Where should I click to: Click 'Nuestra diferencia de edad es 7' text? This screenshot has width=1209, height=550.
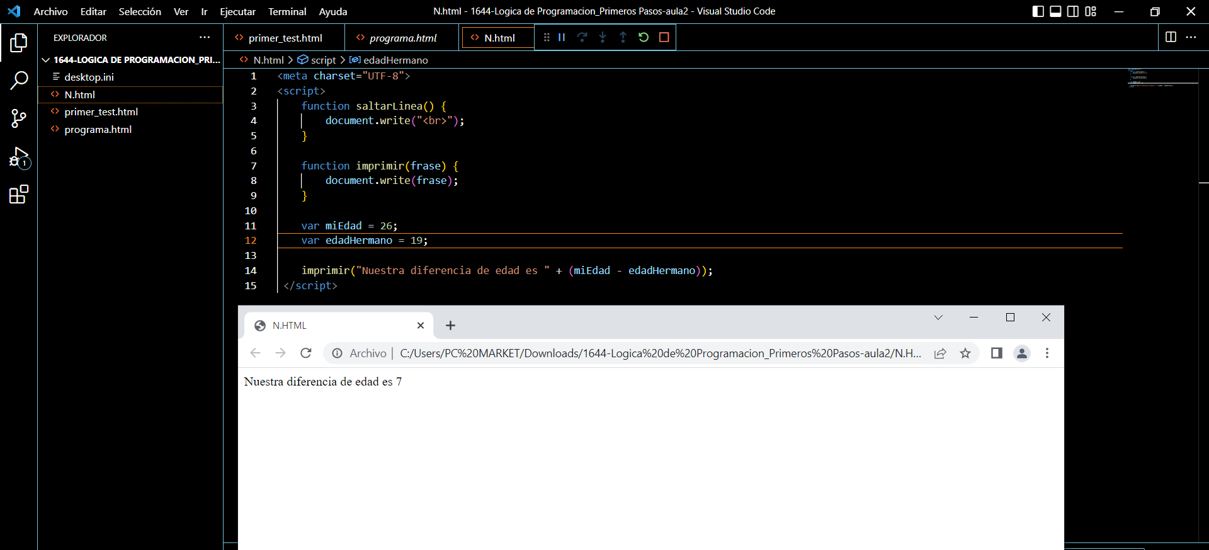point(323,382)
